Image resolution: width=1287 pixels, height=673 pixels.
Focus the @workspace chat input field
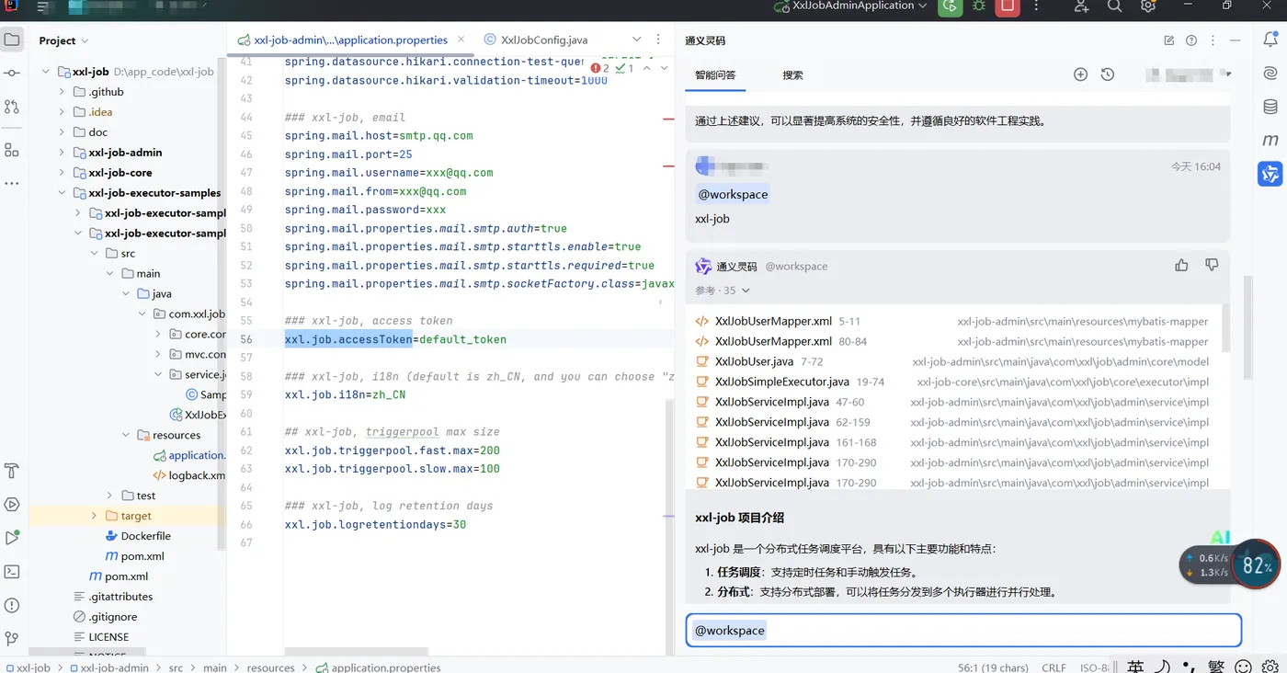pos(963,630)
